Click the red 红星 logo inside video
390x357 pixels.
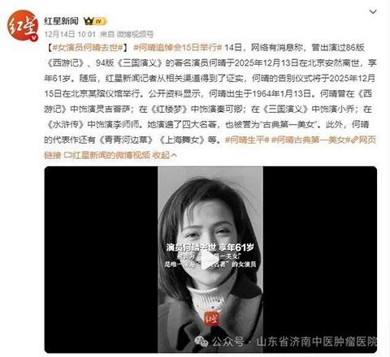coord(211,319)
